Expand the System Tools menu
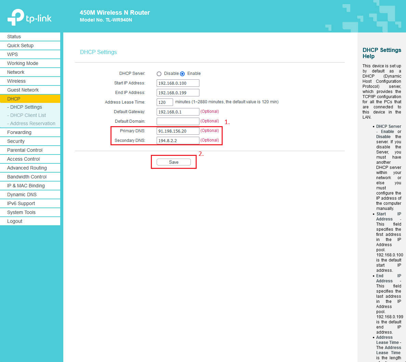The height and width of the screenshot is (362, 406). 21,212
